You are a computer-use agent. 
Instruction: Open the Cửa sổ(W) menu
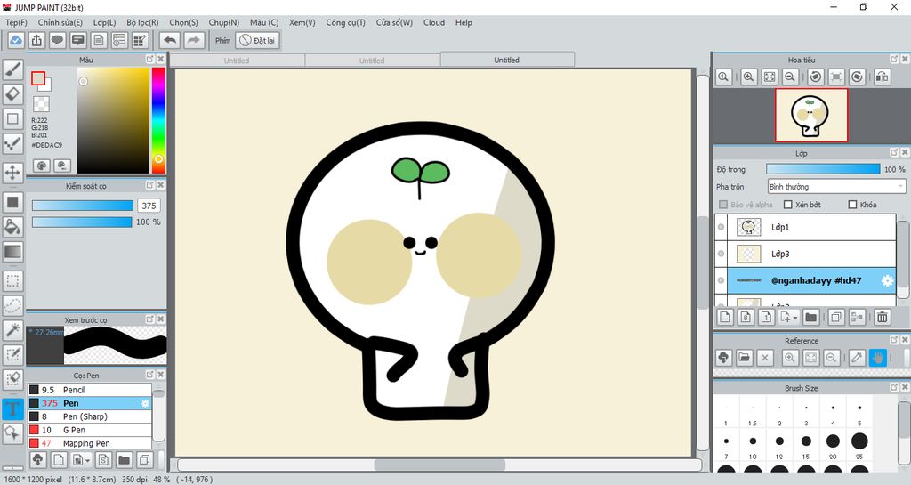[x=394, y=22]
